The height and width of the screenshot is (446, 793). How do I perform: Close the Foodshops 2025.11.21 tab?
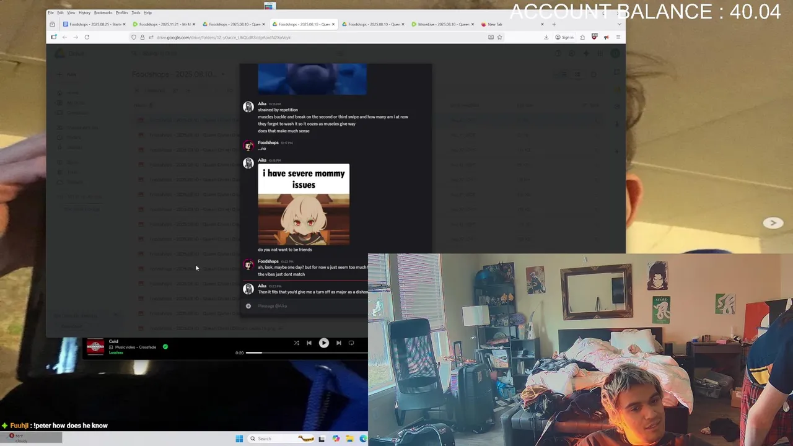pos(194,24)
